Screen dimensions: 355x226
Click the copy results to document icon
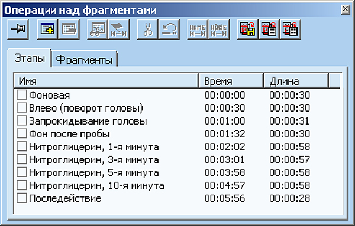pyautogui.click(x=269, y=30)
